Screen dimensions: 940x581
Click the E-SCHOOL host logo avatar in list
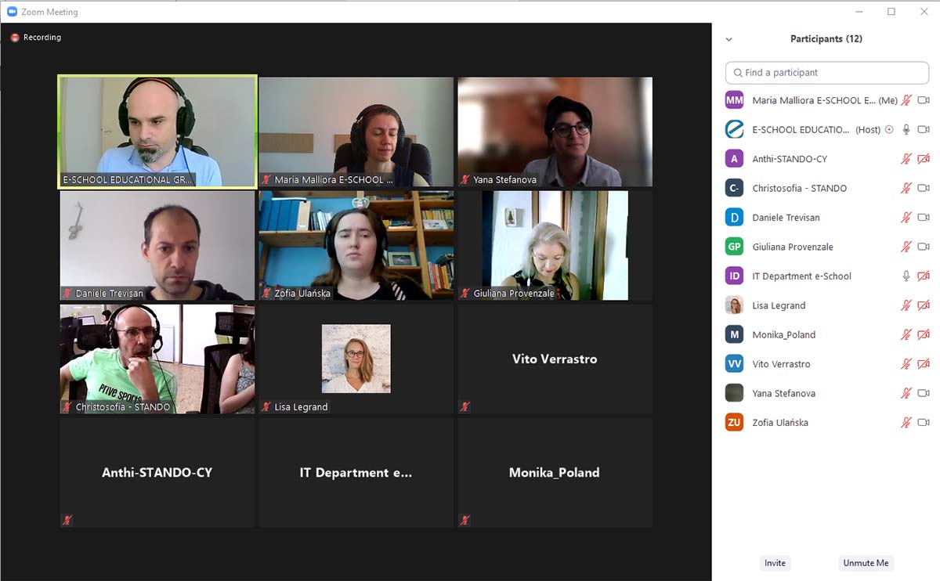point(734,129)
